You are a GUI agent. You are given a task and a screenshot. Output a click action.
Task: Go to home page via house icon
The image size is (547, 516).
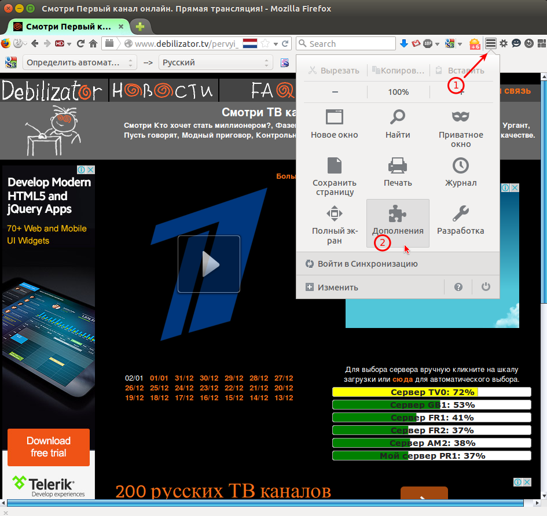coord(93,43)
